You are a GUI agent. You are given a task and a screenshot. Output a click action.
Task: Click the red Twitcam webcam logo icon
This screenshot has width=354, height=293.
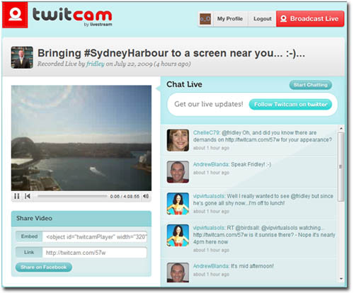click(15, 15)
